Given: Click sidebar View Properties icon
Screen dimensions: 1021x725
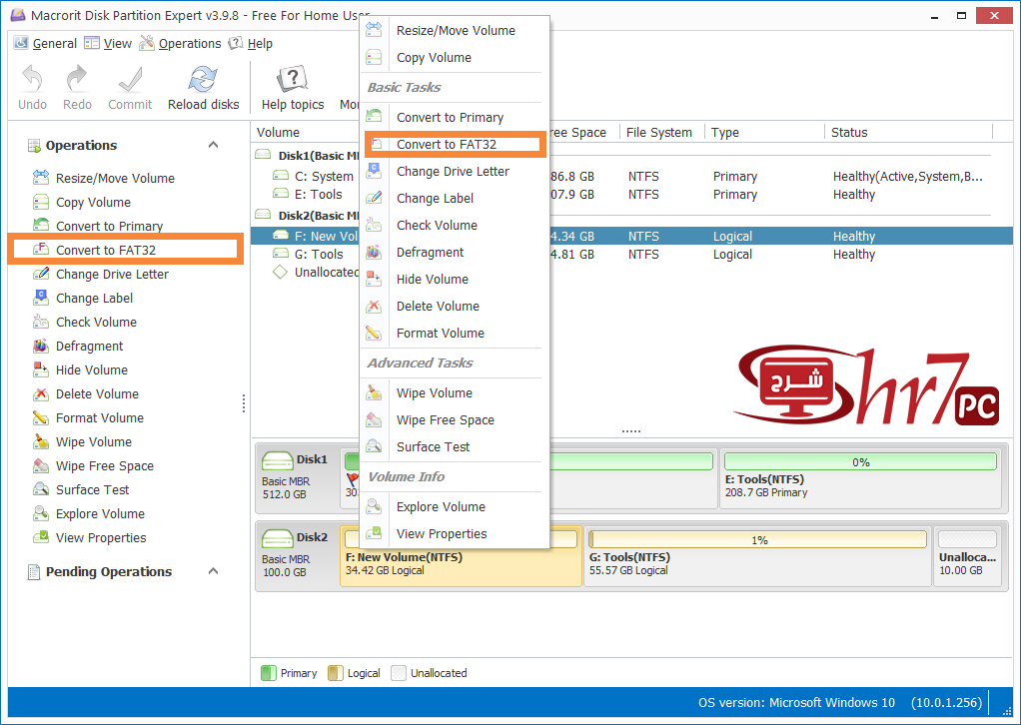Looking at the screenshot, I should point(40,537).
